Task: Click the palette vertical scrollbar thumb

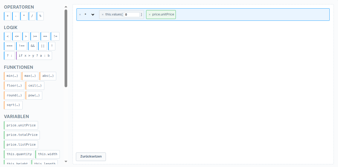Action: pos(66,48)
